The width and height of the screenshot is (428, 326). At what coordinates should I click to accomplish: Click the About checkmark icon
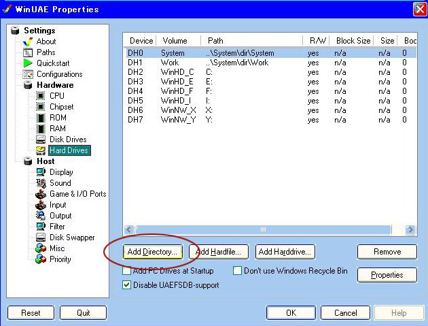28,42
